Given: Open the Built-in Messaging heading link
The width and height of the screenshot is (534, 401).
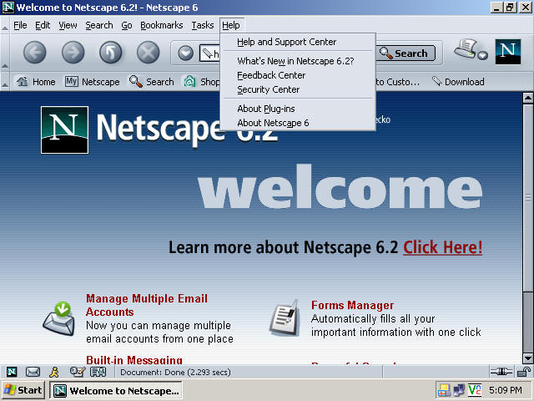Looking at the screenshot, I should tap(134, 359).
